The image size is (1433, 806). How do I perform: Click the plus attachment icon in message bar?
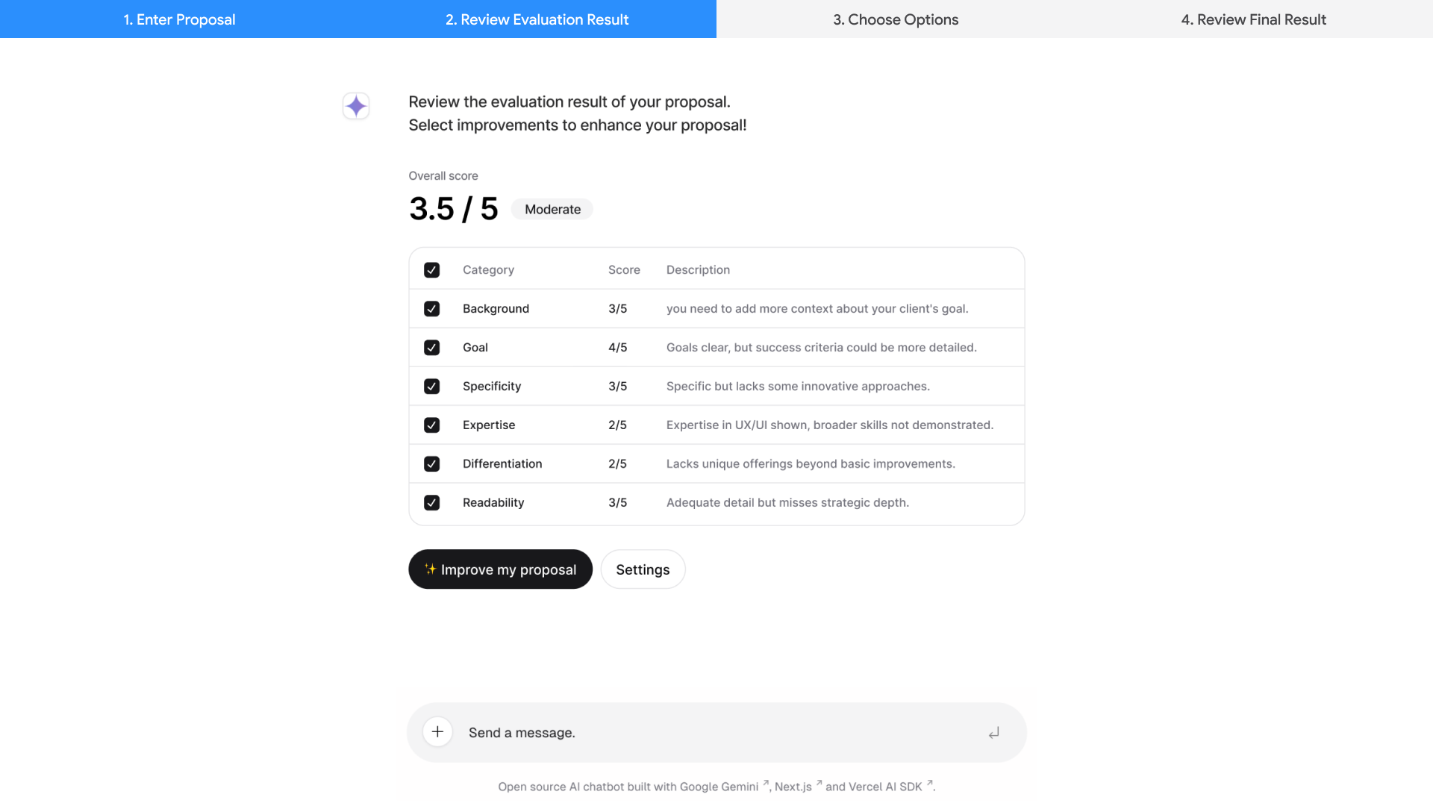[x=437, y=732]
